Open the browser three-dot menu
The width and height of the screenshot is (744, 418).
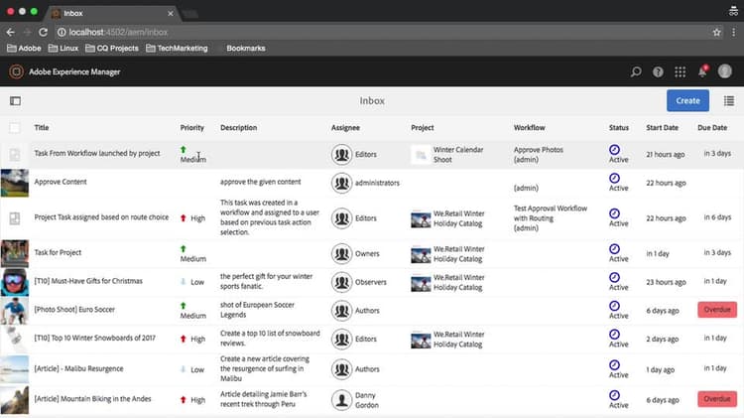point(733,33)
